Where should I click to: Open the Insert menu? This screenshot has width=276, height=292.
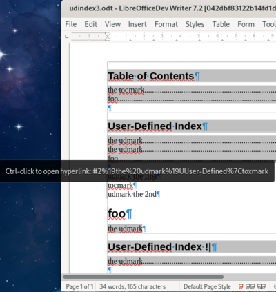coord(137,24)
